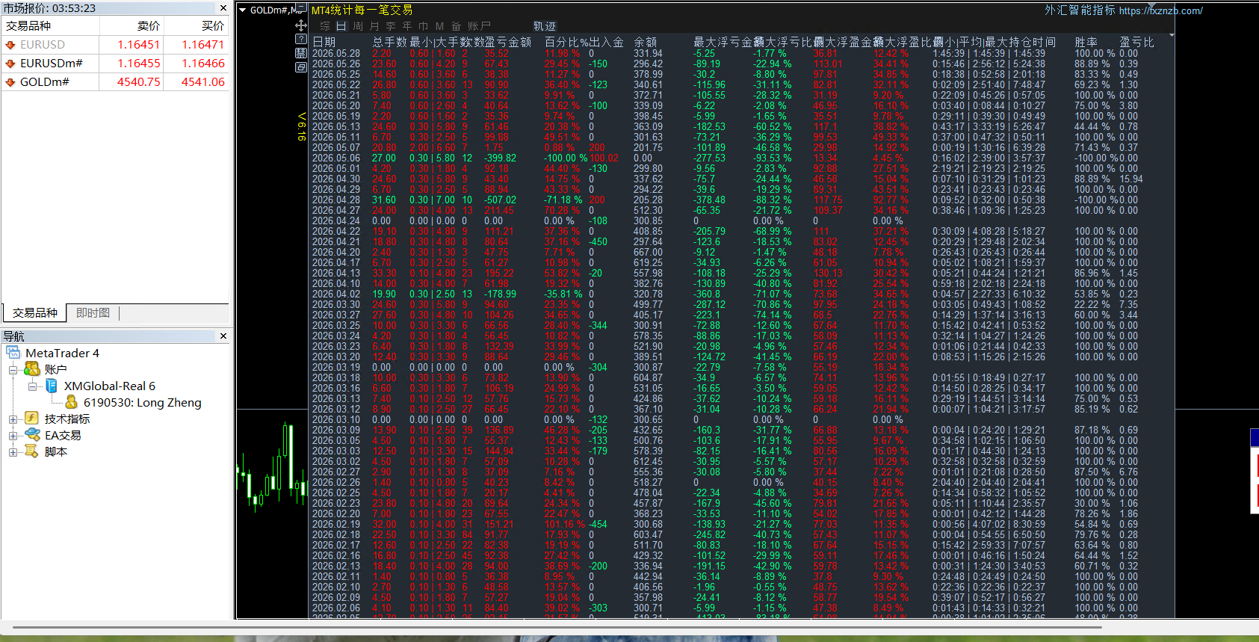The height and width of the screenshot is (642, 1259).
Task: Click the 轨迹 trajectory button
Action: [545, 26]
